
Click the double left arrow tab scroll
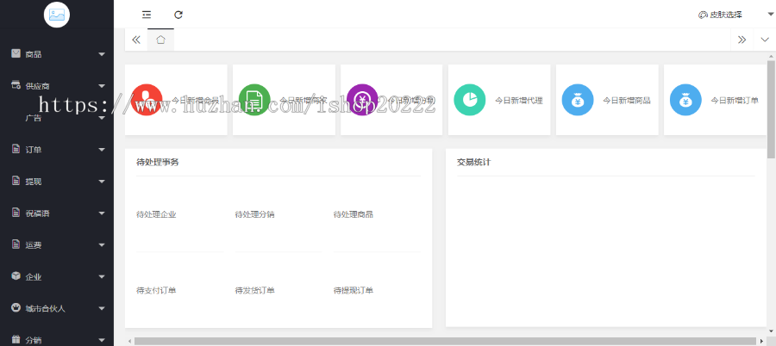[x=136, y=40]
